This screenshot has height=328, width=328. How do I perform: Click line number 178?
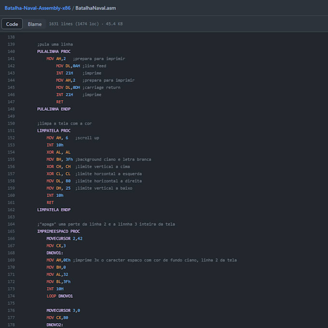(x=11, y=325)
